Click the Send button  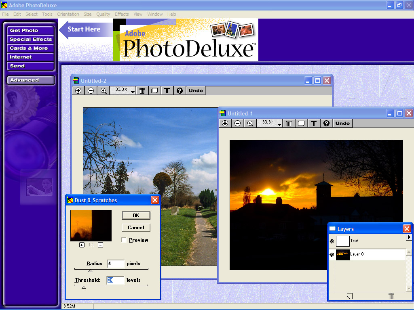31,66
